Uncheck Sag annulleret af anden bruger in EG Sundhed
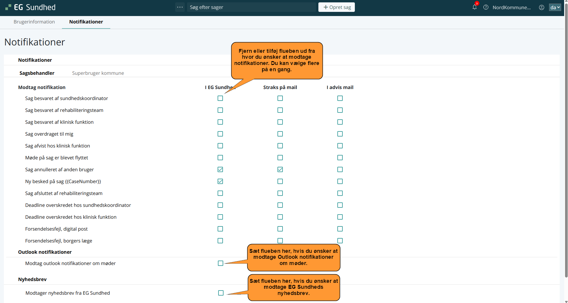 point(220,169)
